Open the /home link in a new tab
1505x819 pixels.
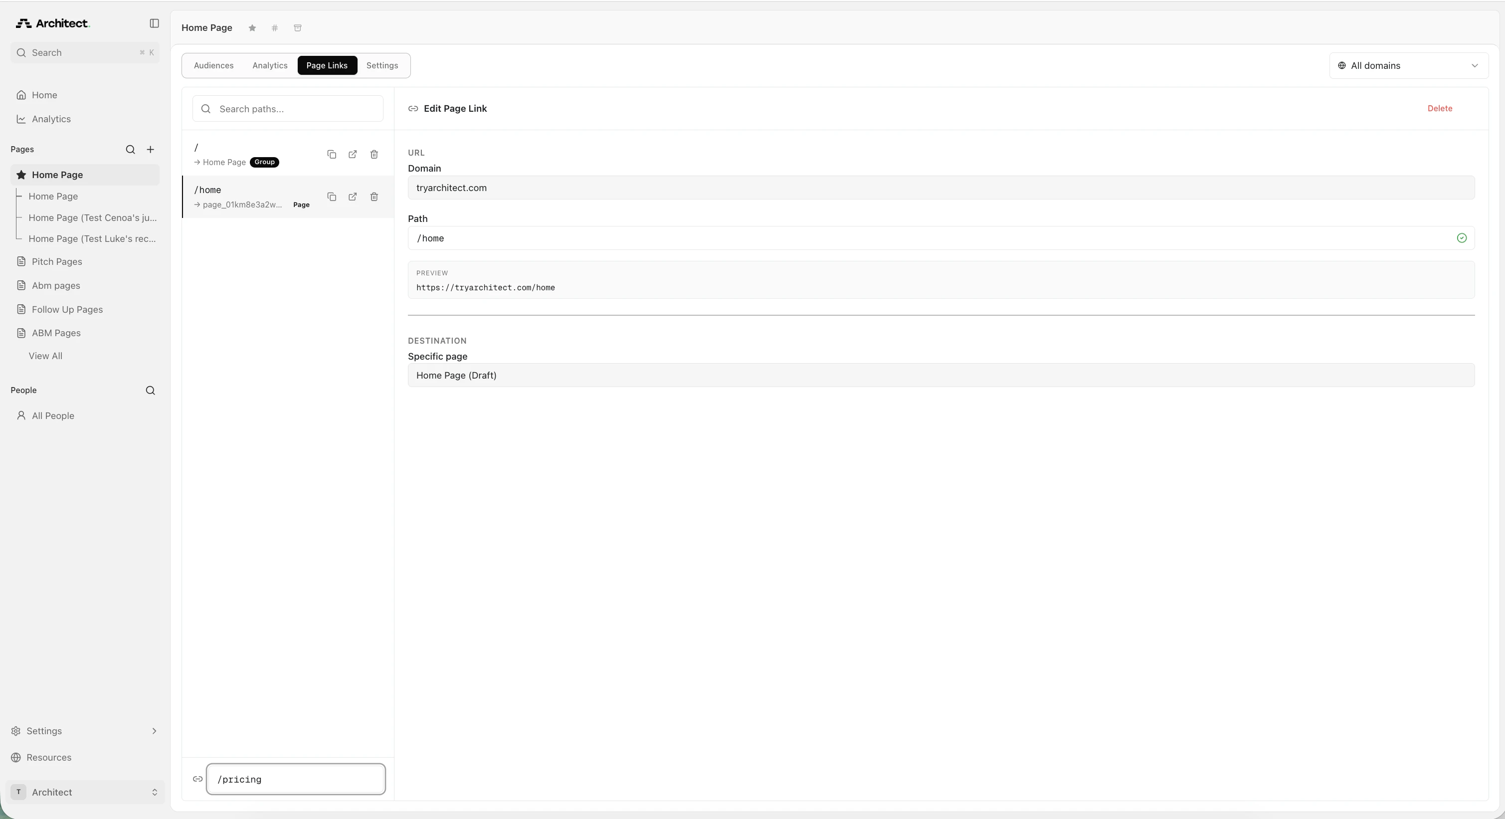pos(352,197)
